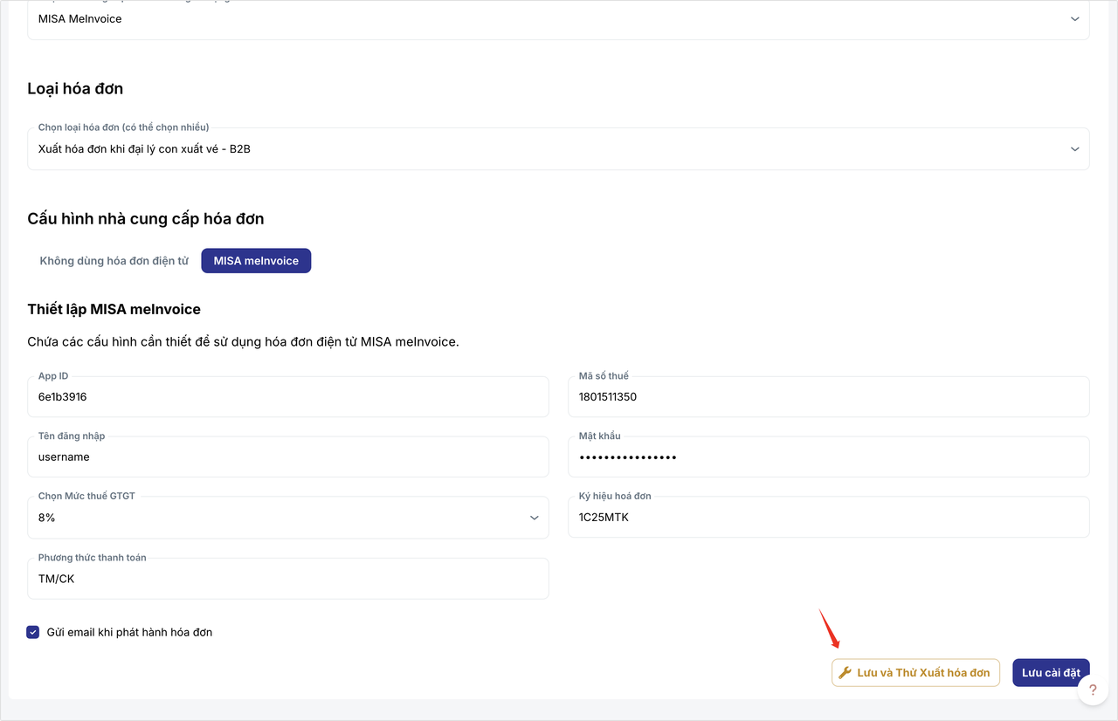Toggle the 'Gửi email khi phát hành hóa đơn' checkbox

click(x=33, y=632)
